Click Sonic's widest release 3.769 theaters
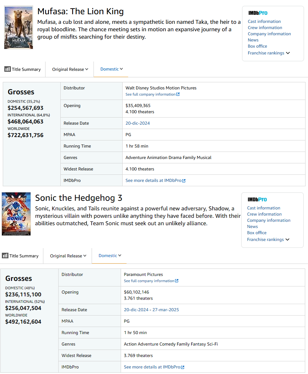The width and height of the screenshot is (308, 374). tap(138, 355)
